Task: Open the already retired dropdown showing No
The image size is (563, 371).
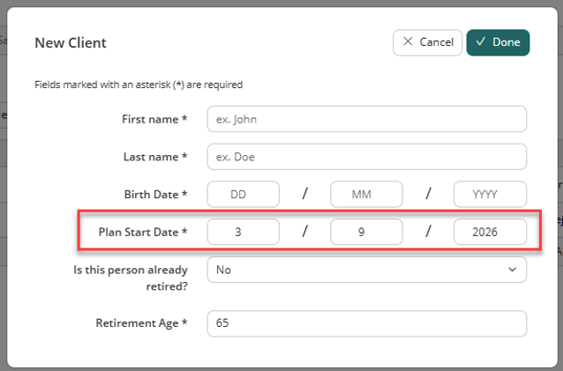Action: click(x=366, y=270)
